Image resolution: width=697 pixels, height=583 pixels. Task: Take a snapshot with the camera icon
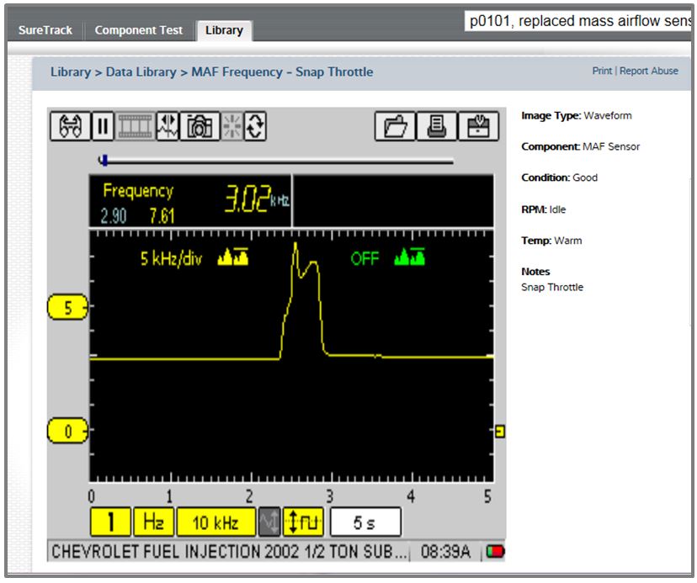tap(200, 127)
